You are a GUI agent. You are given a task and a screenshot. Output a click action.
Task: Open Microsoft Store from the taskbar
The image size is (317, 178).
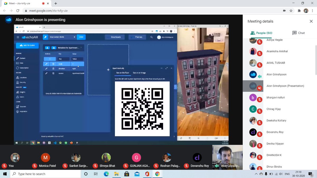127,174
